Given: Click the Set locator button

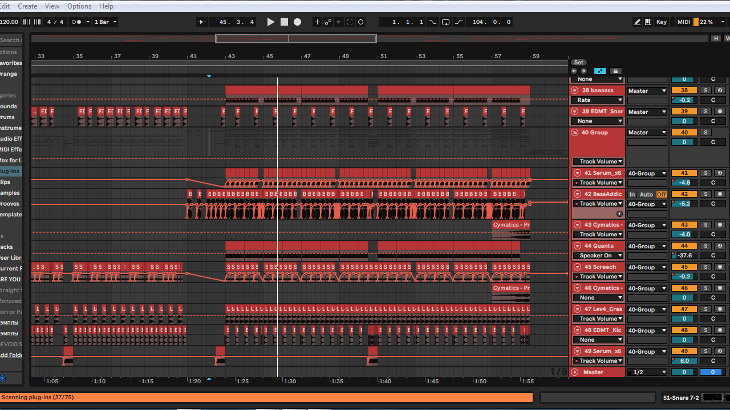Looking at the screenshot, I should pyautogui.click(x=579, y=63).
